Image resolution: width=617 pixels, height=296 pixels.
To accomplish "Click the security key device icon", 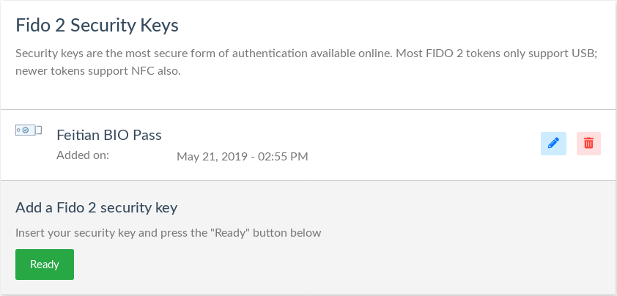I will (x=29, y=130).
